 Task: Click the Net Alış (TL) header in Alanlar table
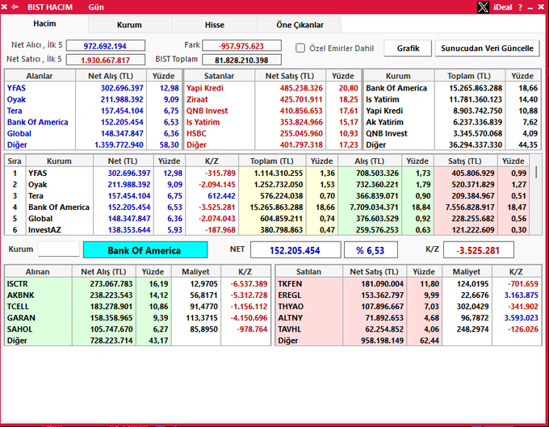(x=111, y=76)
